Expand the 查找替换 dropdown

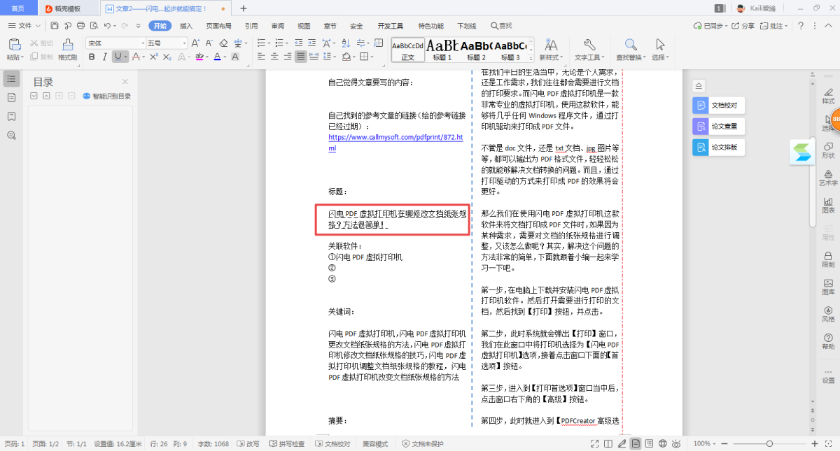[630, 57]
